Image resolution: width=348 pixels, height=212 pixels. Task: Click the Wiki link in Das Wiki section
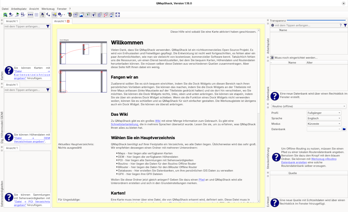click(x=158, y=120)
